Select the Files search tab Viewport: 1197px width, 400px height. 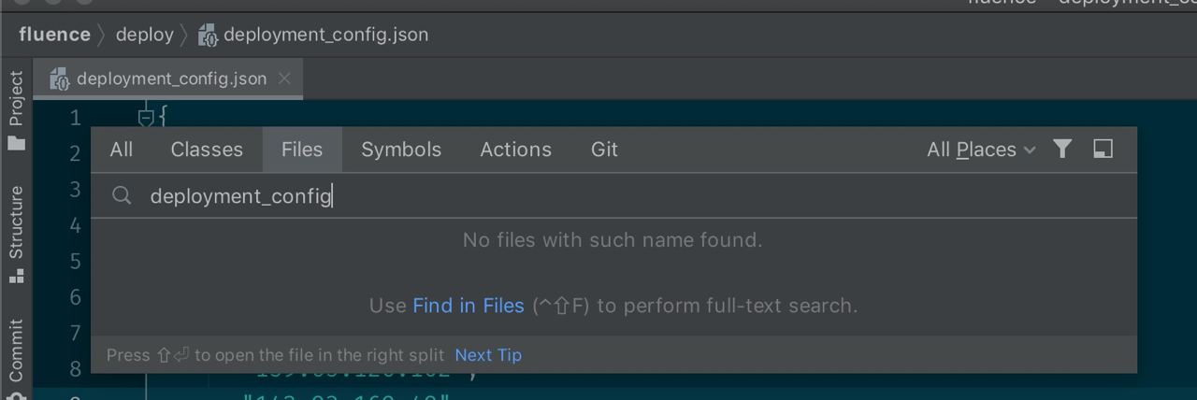click(x=302, y=150)
